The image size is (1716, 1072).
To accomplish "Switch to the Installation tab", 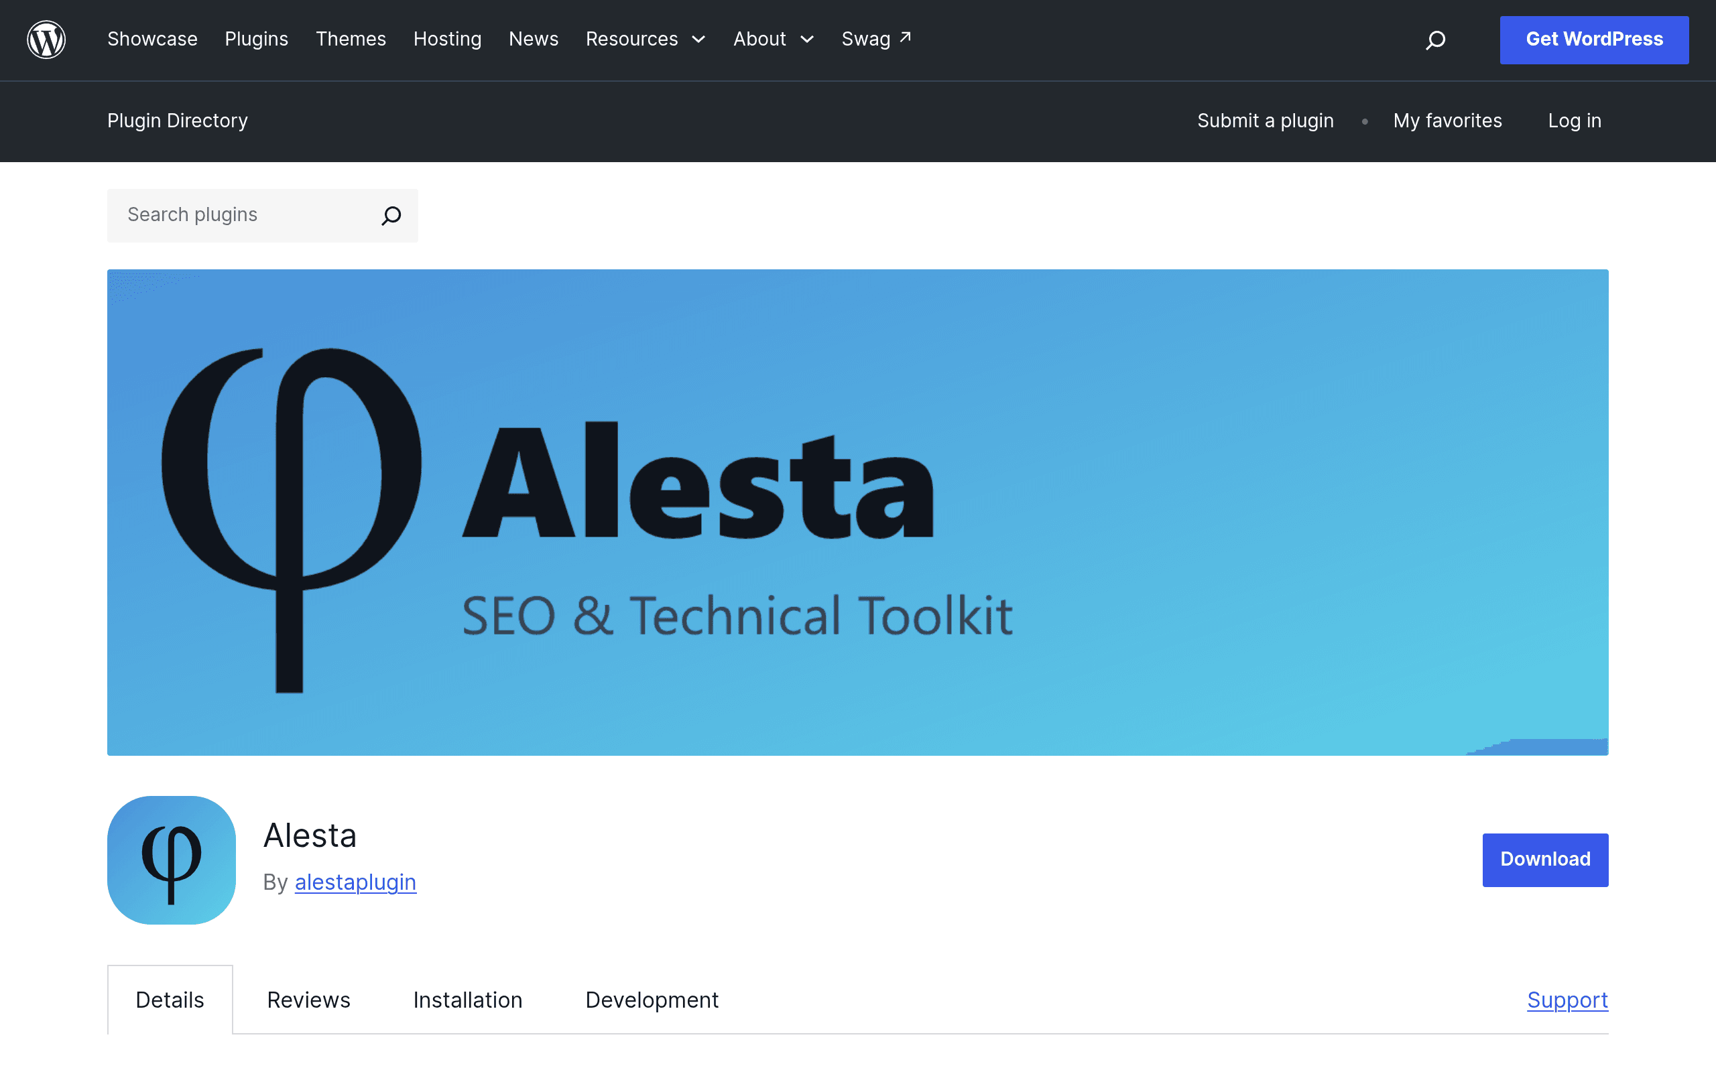I will coord(467,1000).
